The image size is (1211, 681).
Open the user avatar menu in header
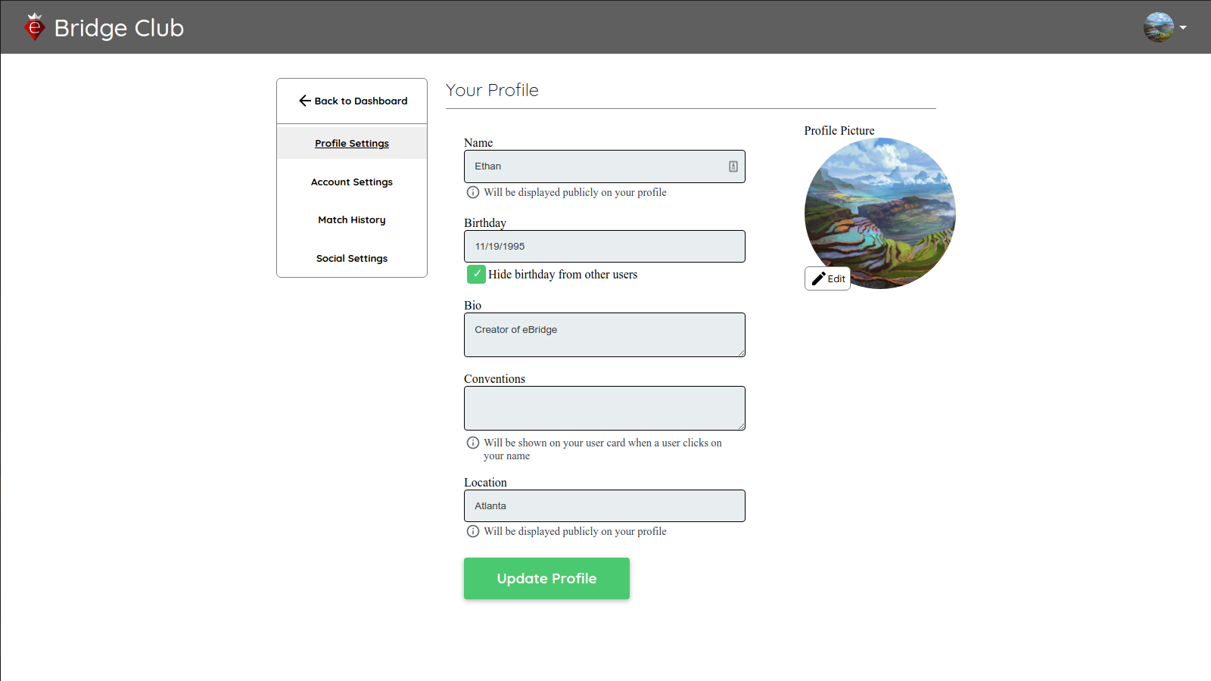pyautogui.click(x=1165, y=27)
